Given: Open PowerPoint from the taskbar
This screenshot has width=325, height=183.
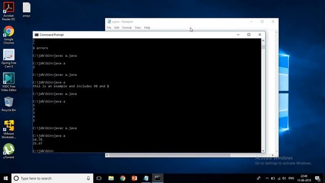Looking at the screenshot, I should pyautogui.click(x=134, y=178).
